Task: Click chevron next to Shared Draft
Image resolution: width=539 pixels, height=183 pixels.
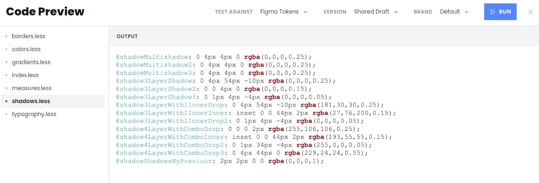Action: [396, 12]
